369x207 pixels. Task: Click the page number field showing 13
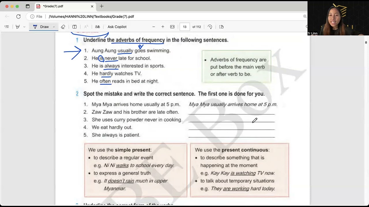(x=184, y=27)
